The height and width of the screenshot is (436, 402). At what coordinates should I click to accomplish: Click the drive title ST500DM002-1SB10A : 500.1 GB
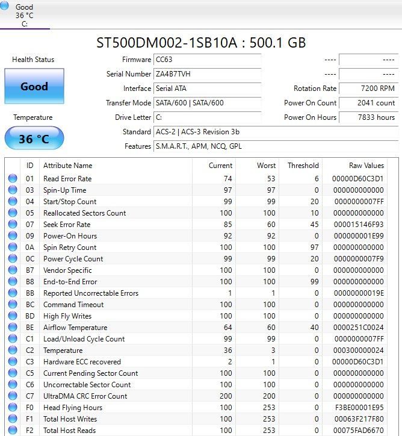coord(201,43)
